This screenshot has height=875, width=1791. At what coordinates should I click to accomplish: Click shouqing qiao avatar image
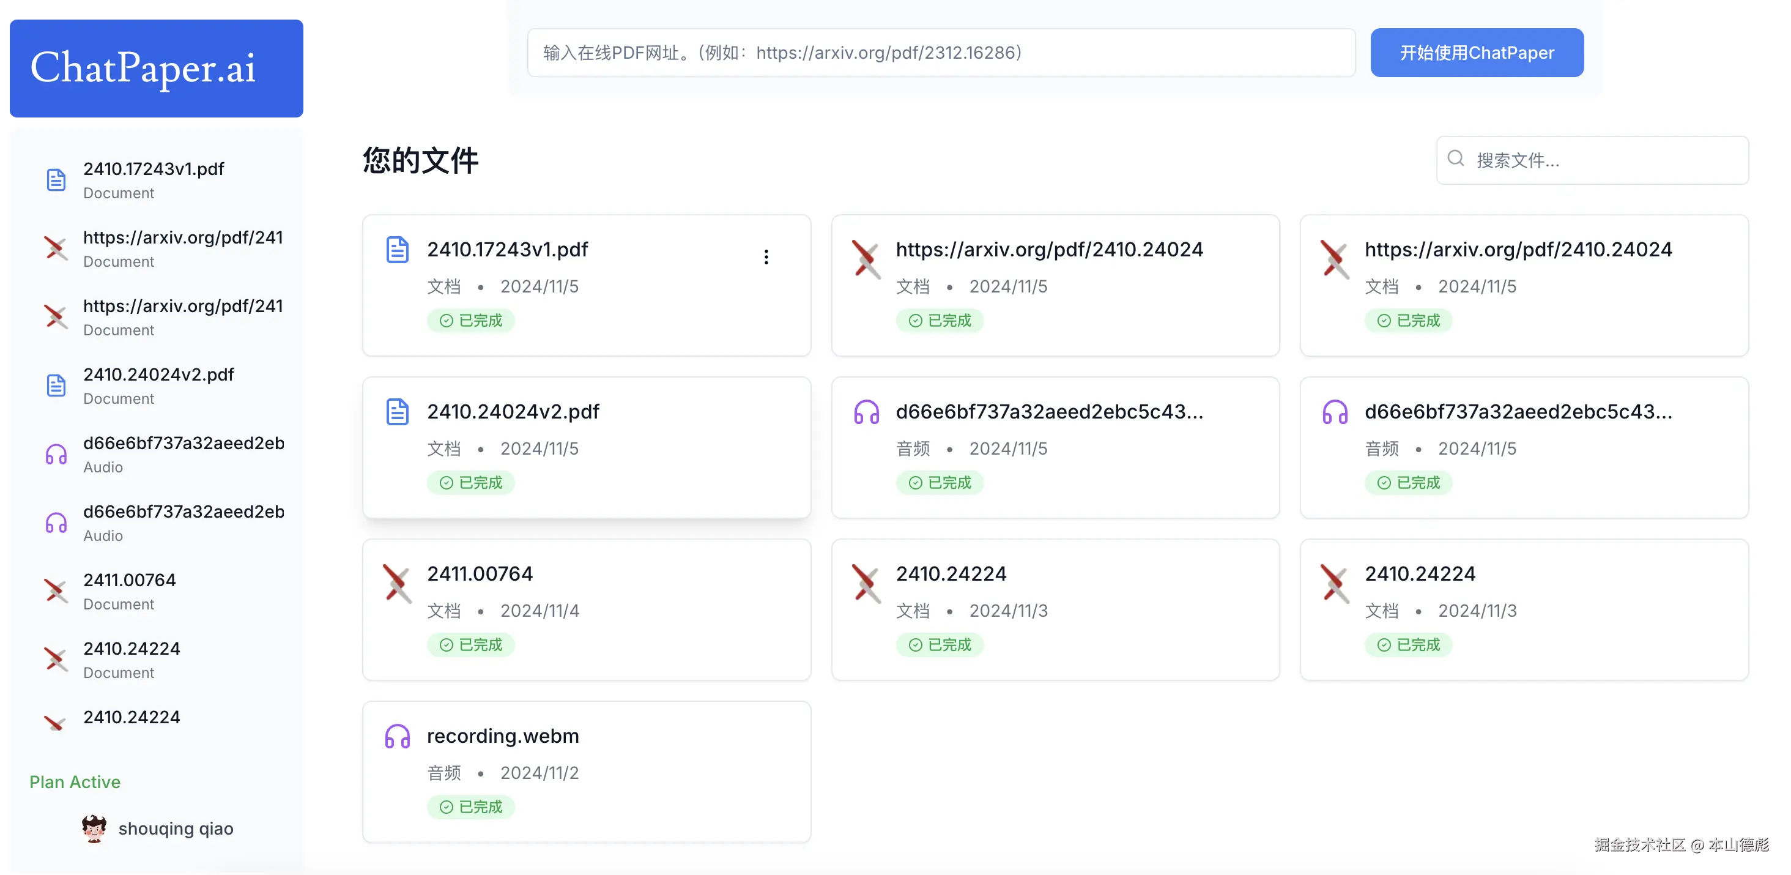[94, 828]
